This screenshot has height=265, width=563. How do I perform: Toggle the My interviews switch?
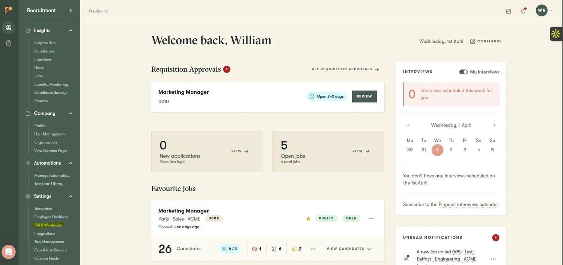[x=464, y=72]
